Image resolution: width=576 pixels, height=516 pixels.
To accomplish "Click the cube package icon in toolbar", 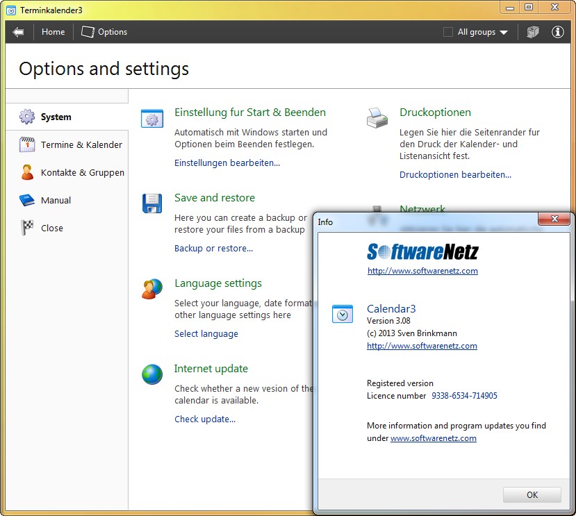I will click(533, 32).
